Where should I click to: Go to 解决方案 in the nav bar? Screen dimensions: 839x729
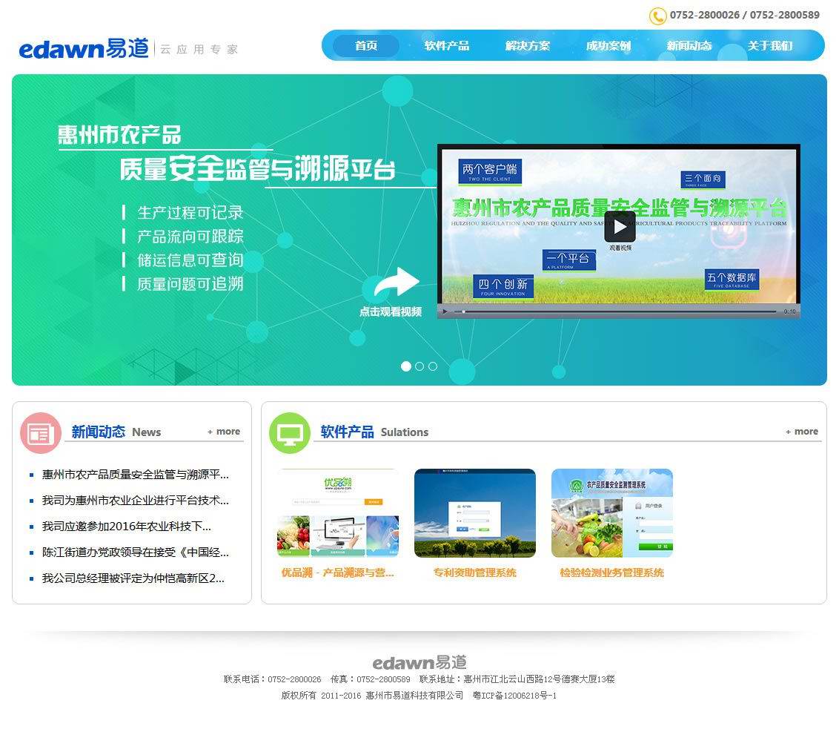(528, 45)
